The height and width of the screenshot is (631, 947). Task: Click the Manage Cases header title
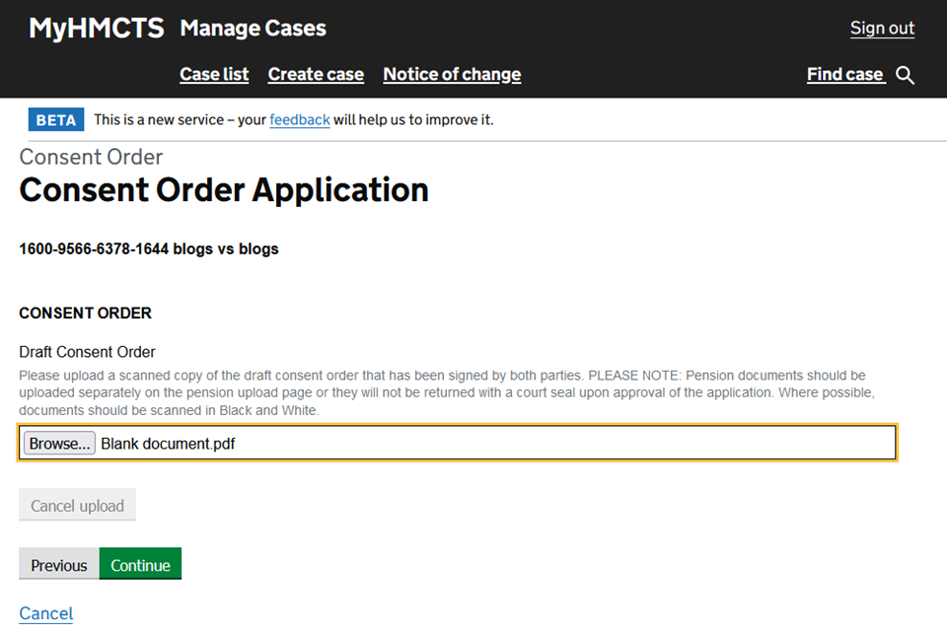point(253,29)
